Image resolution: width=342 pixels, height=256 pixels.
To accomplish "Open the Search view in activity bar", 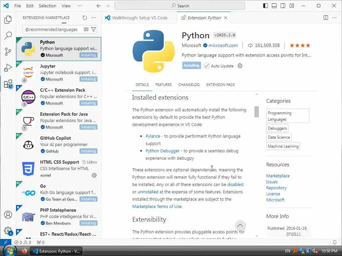I will point(8,35).
